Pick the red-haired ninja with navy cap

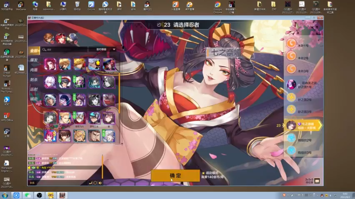(x=109, y=64)
